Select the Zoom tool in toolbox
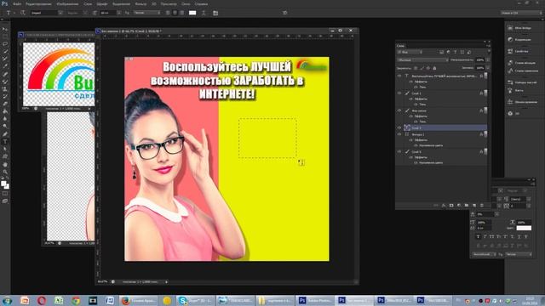 click(x=5, y=172)
